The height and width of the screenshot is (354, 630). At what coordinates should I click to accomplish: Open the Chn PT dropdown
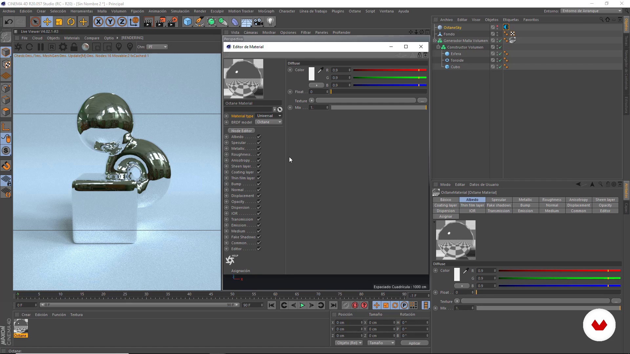157,47
